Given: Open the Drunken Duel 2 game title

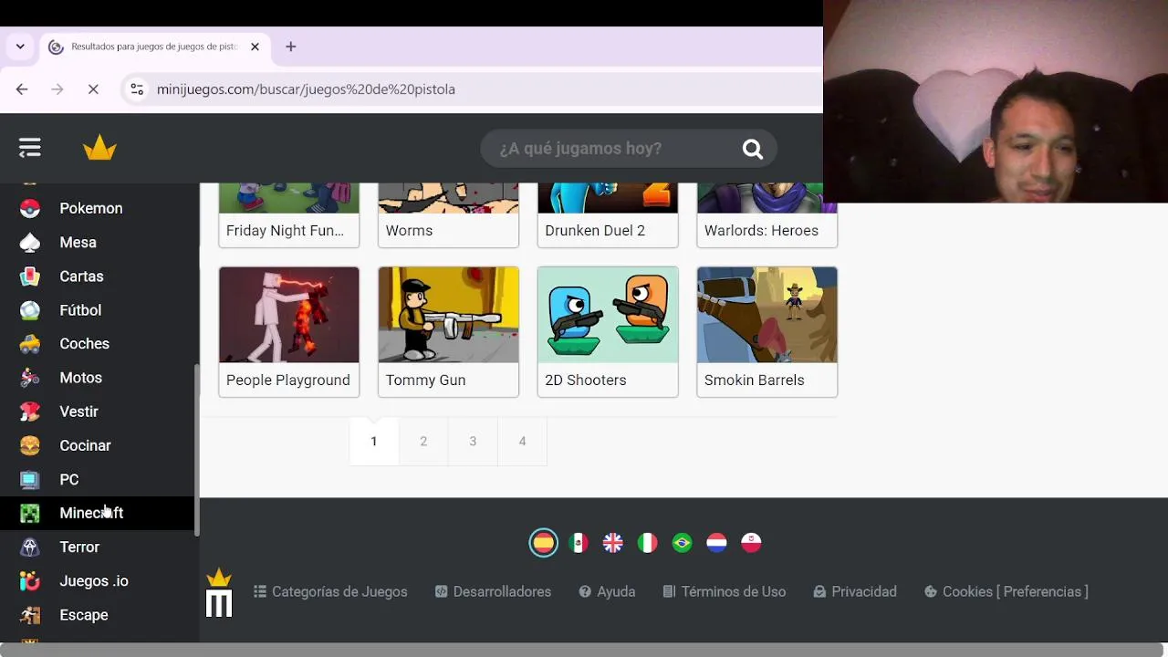Looking at the screenshot, I should pos(595,231).
